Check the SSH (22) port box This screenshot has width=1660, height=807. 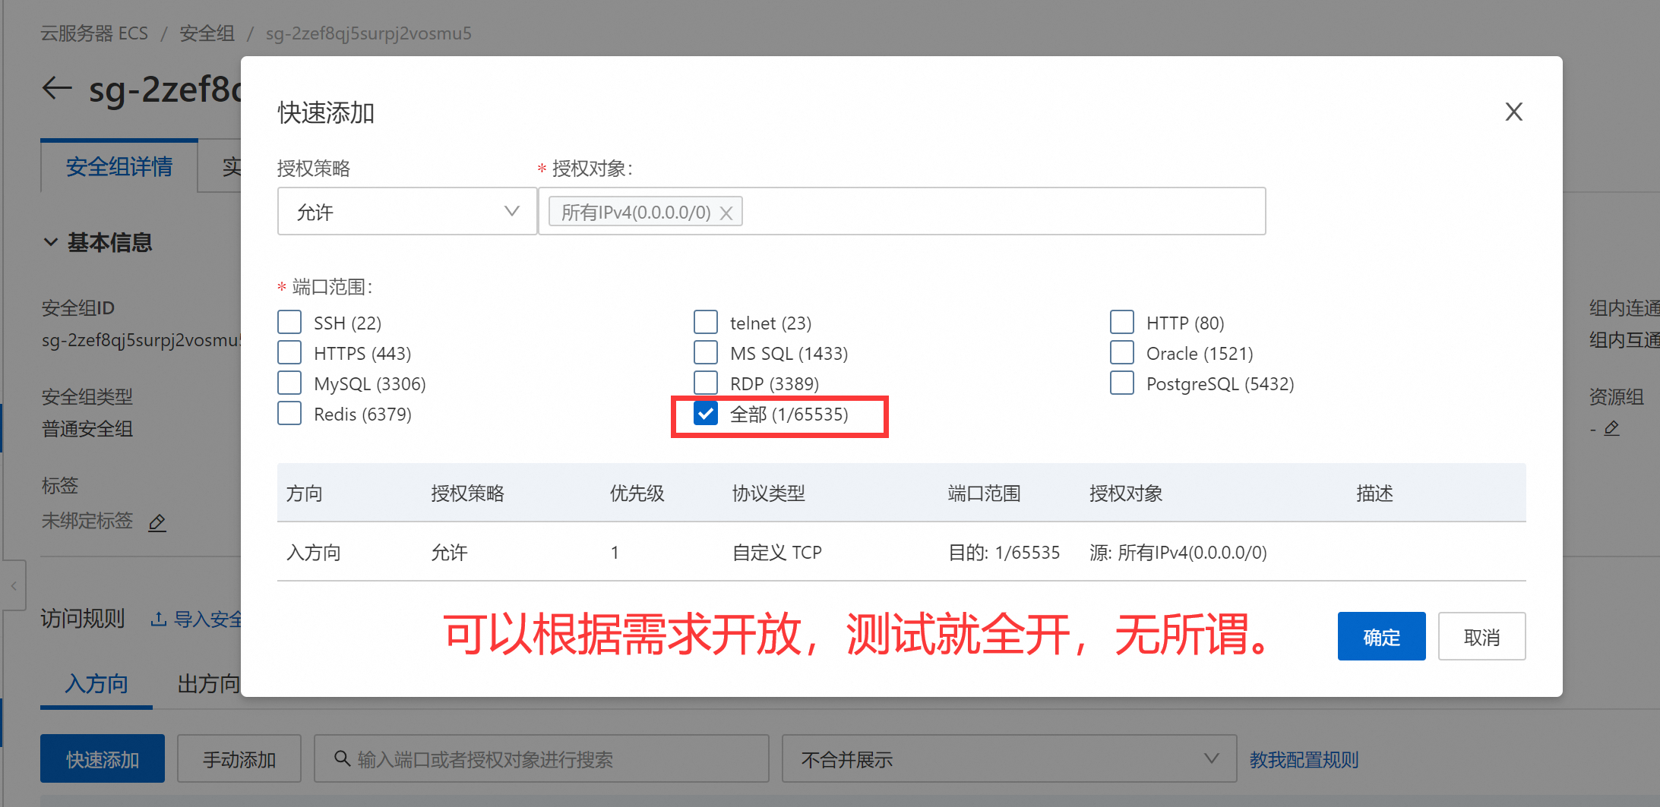(289, 322)
